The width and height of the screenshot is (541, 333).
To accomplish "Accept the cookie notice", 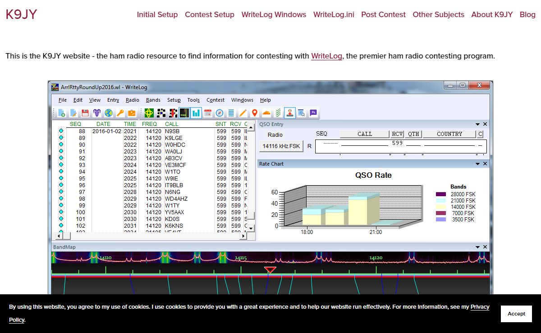I will 516,314.
